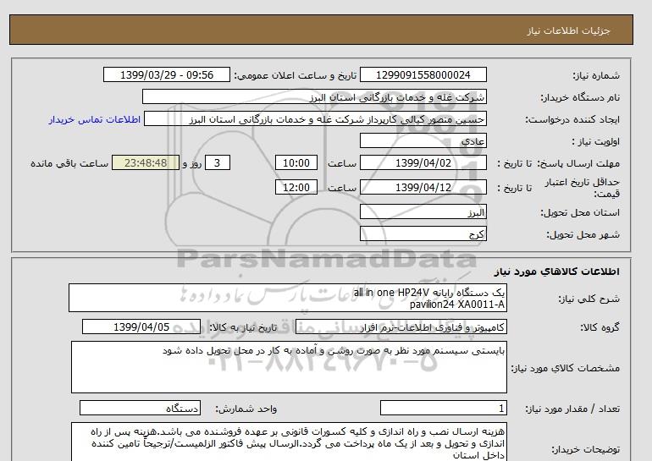This screenshot has height=461, width=652.
Task: Click the request creator field 'حسین منصور کیائی'
Action: [315, 119]
